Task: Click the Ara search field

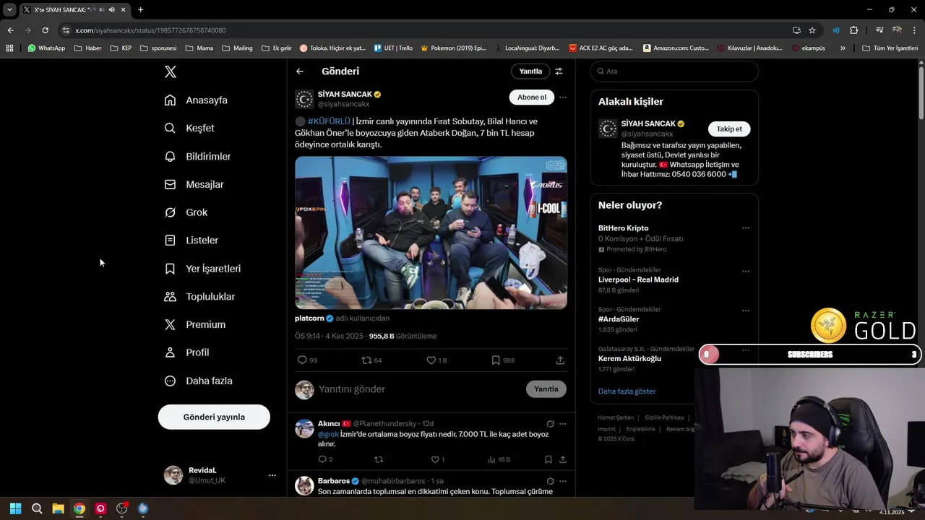Action: coord(674,71)
